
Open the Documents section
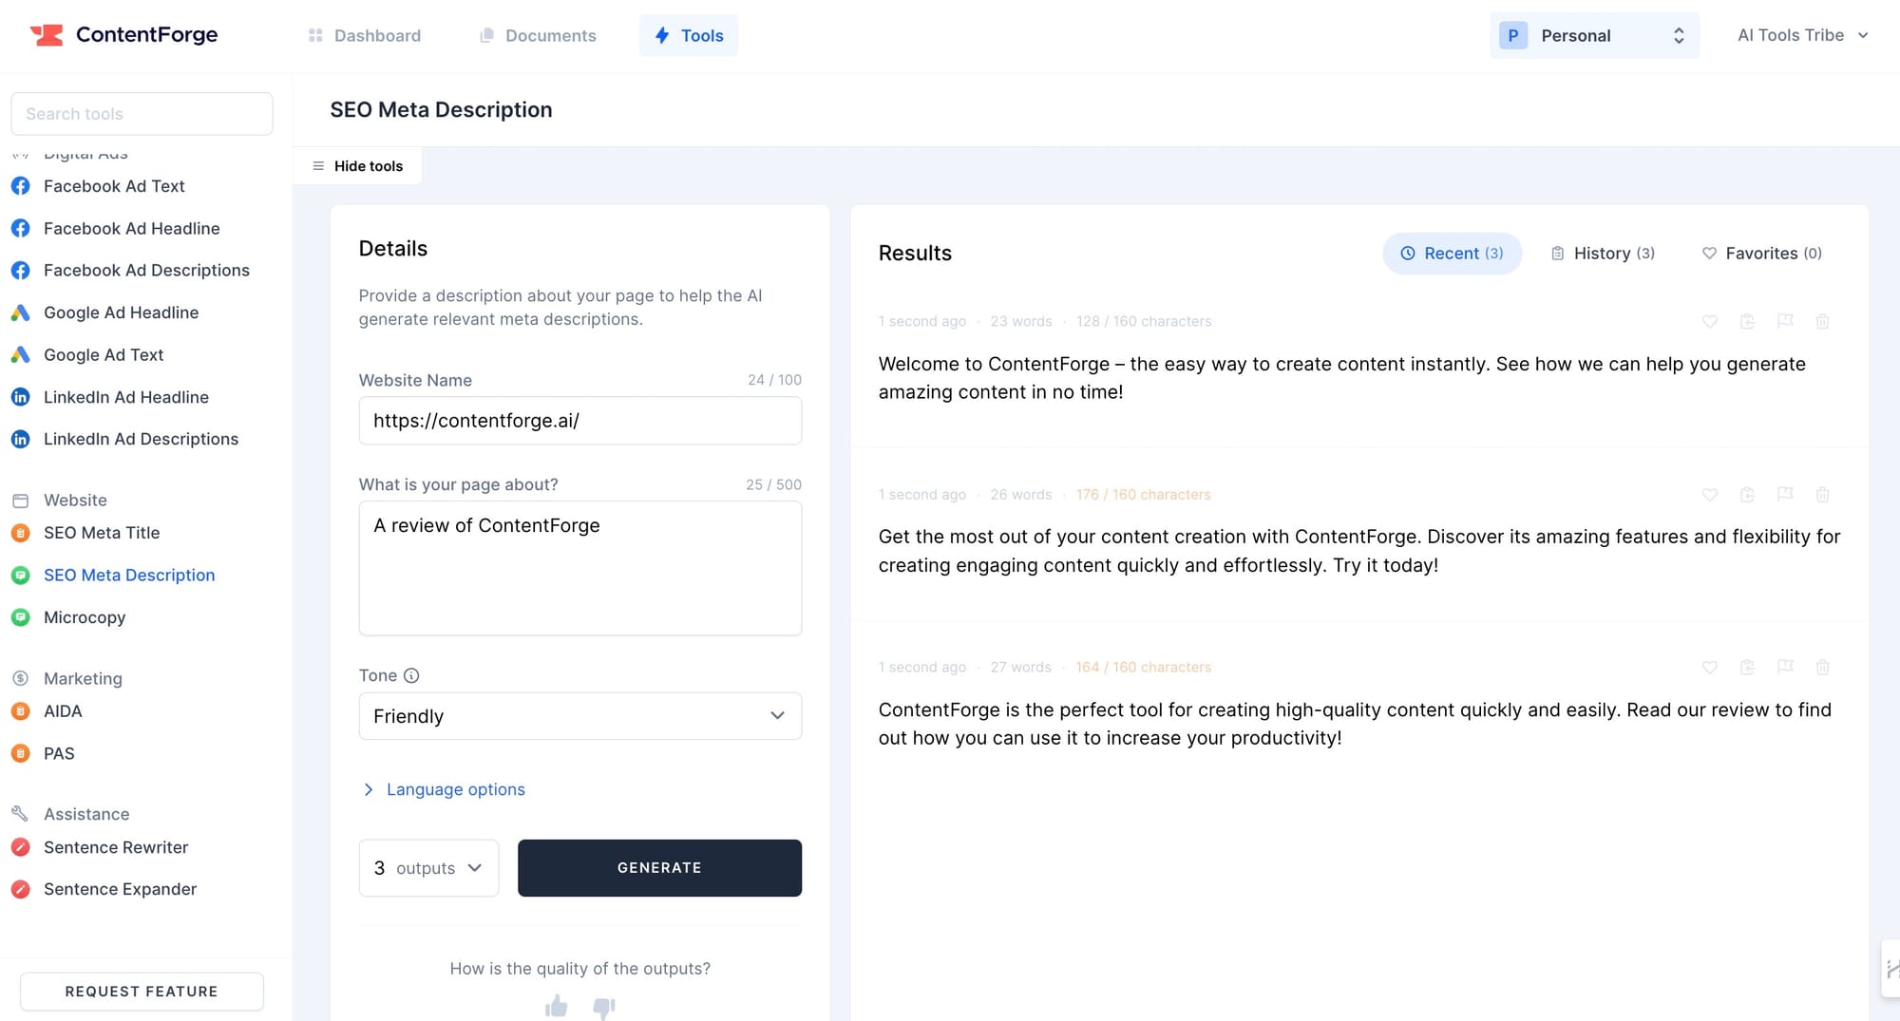coord(538,35)
